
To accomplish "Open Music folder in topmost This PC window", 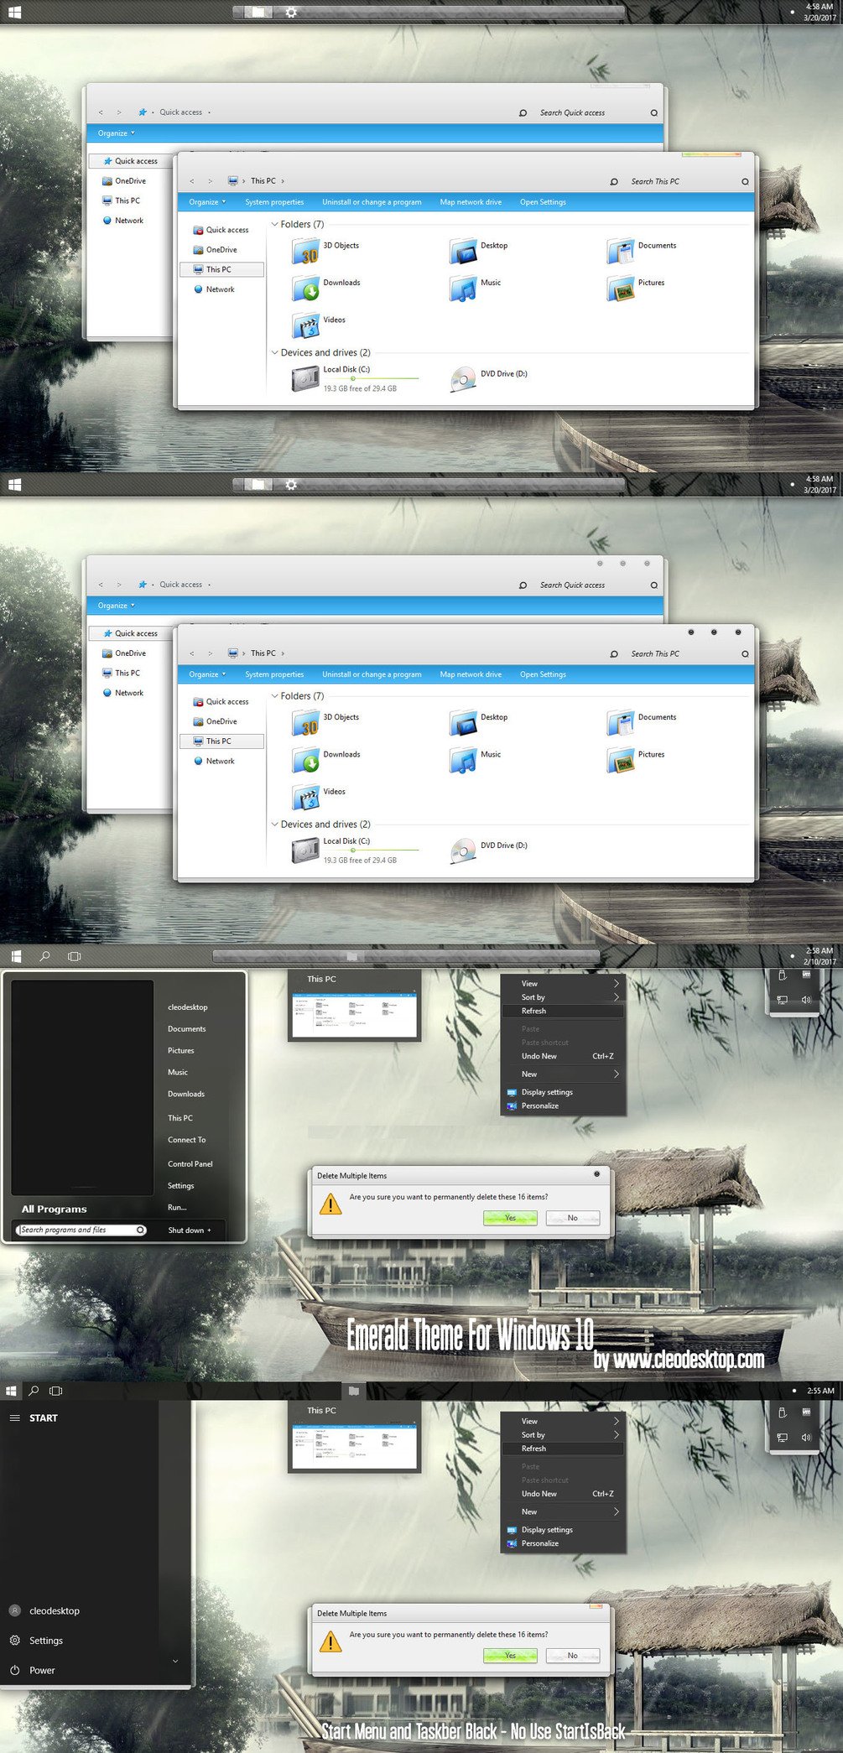I will coord(475,288).
